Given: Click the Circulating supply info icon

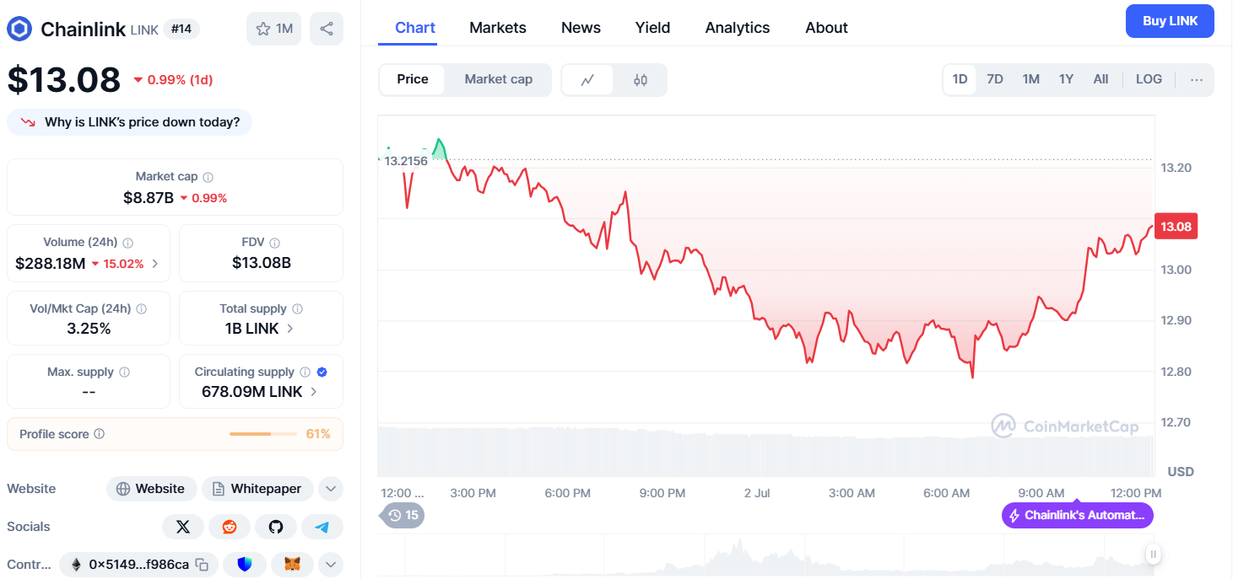Looking at the screenshot, I should (x=306, y=373).
